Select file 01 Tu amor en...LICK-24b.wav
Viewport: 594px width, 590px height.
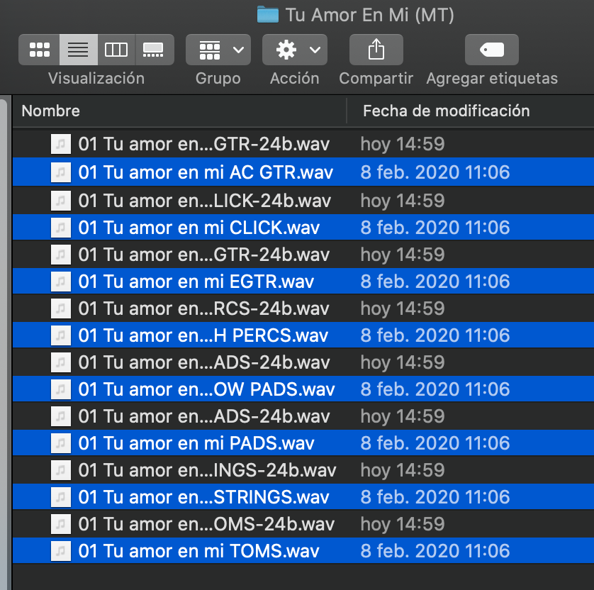[303, 201]
